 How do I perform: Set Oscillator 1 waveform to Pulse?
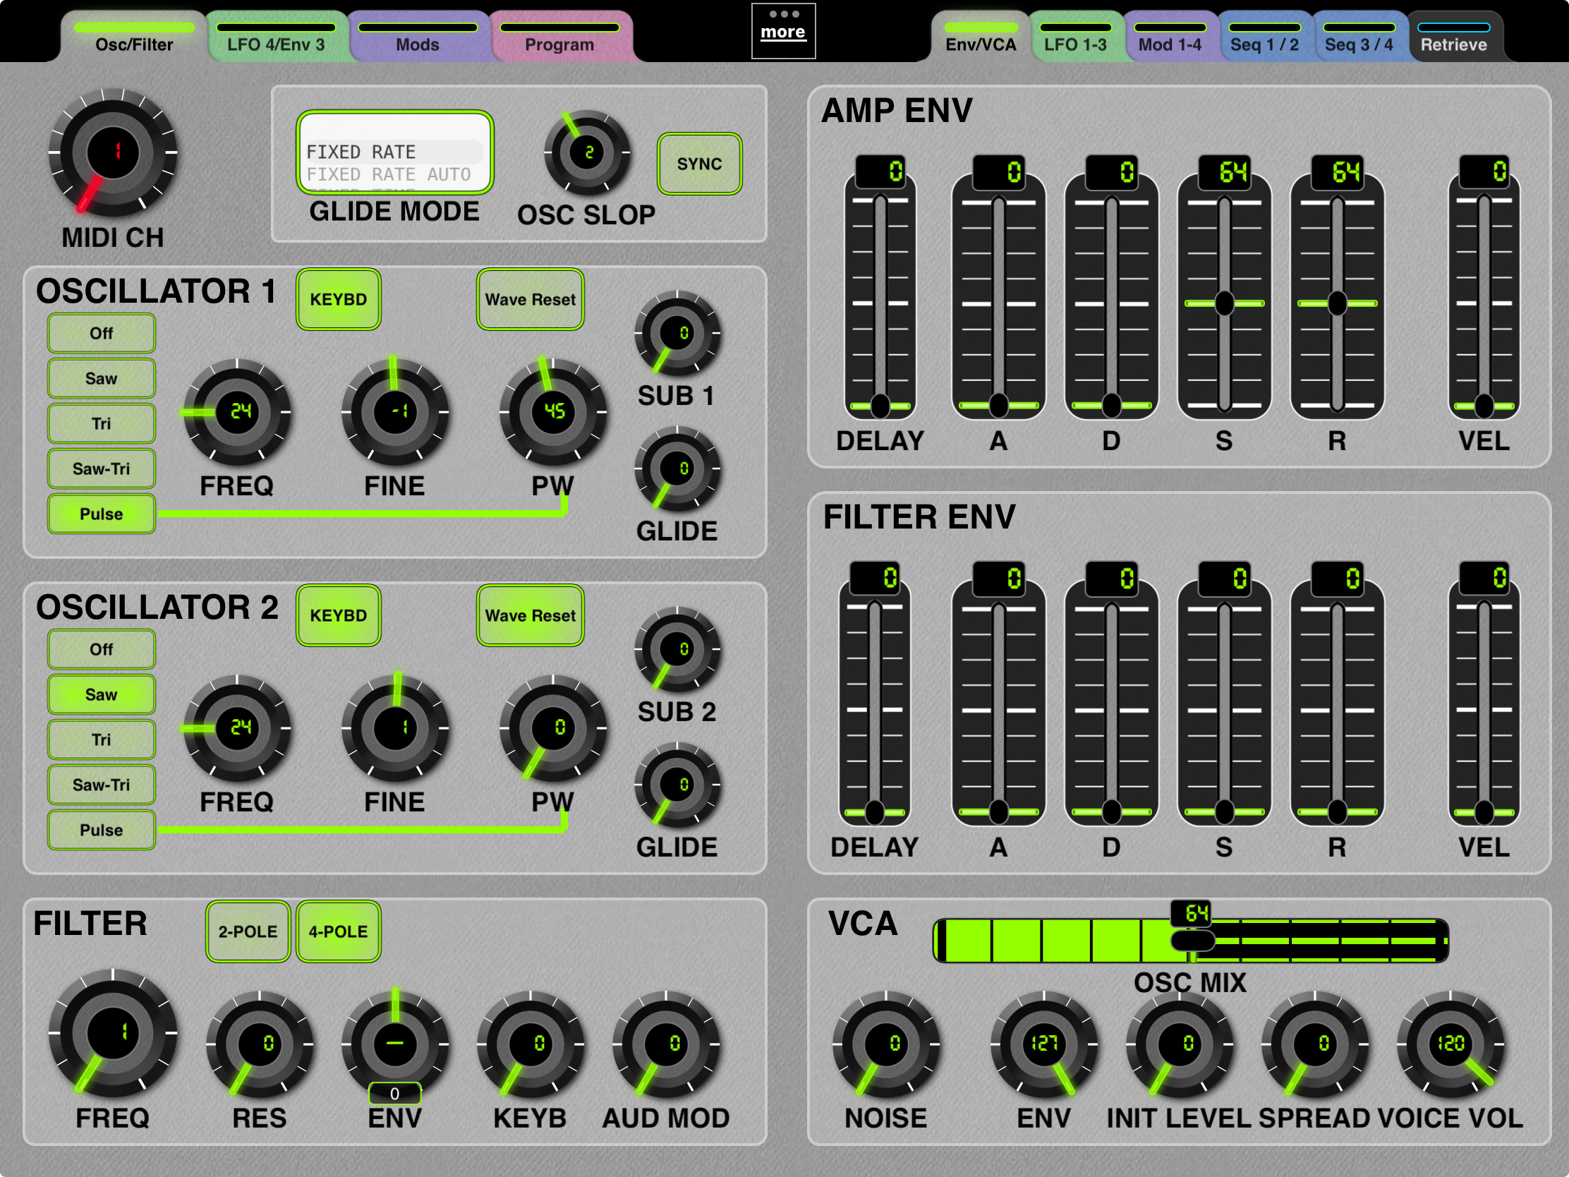(x=102, y=514)
